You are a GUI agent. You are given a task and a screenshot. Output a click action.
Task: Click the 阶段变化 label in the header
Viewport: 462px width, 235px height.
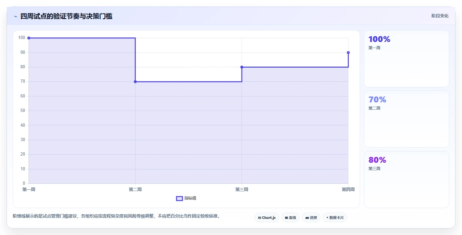(x=440, y=16)
